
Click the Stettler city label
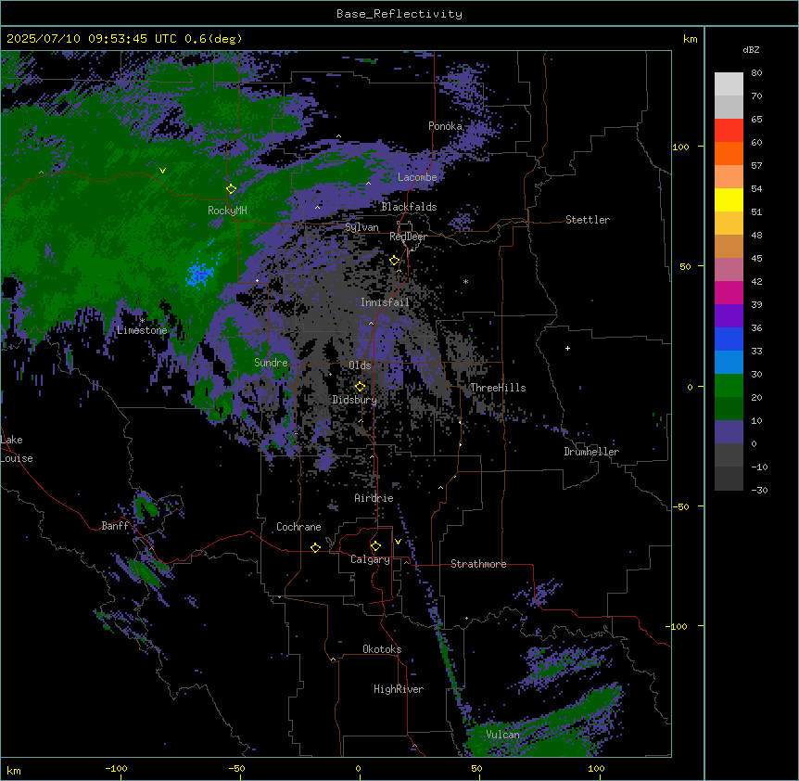pyautogui.click(x=588, y=220)
